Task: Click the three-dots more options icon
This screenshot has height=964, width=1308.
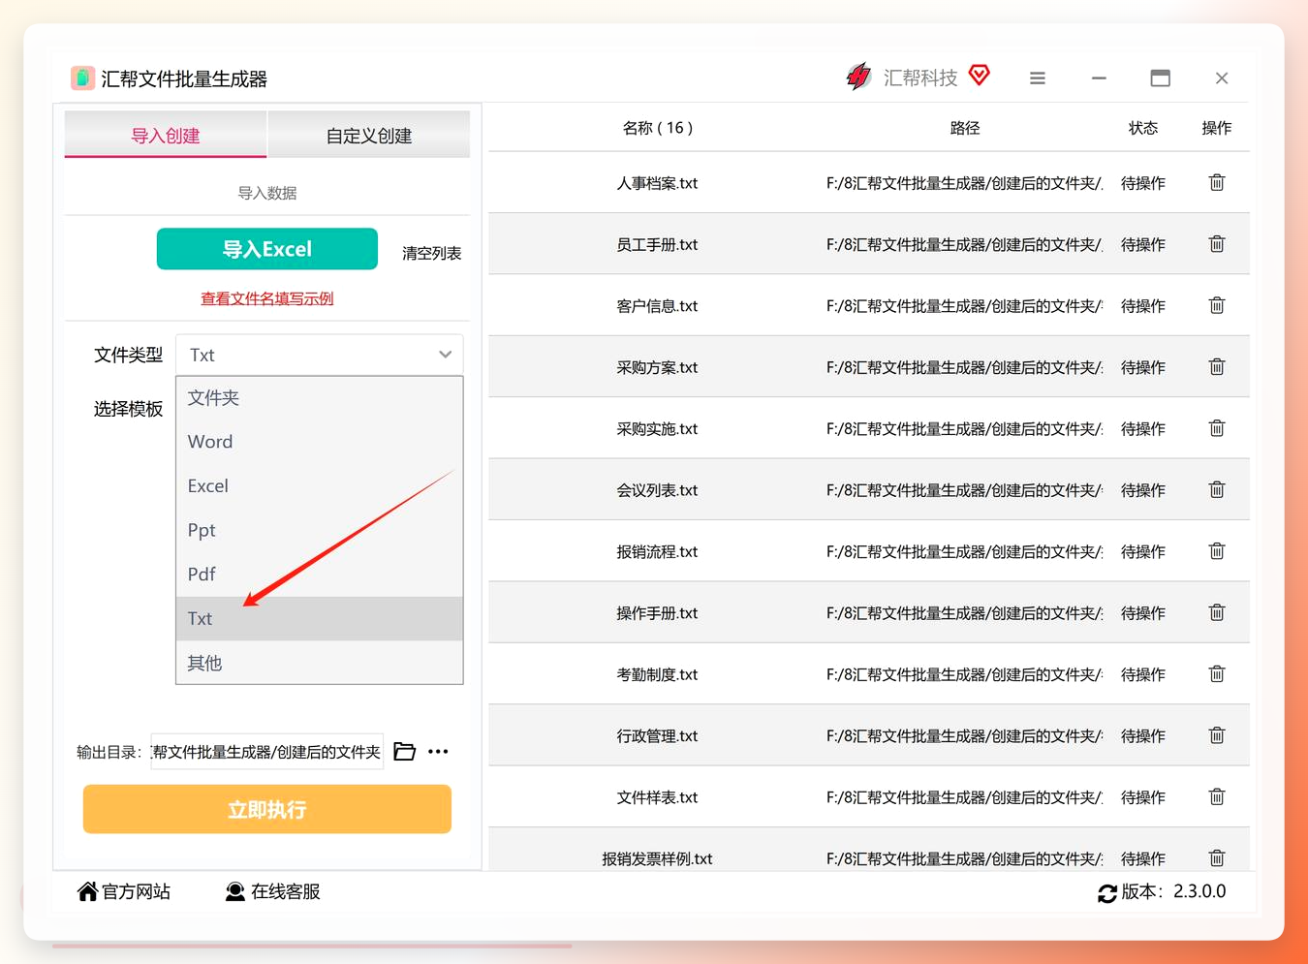Action: coord(438,752)
